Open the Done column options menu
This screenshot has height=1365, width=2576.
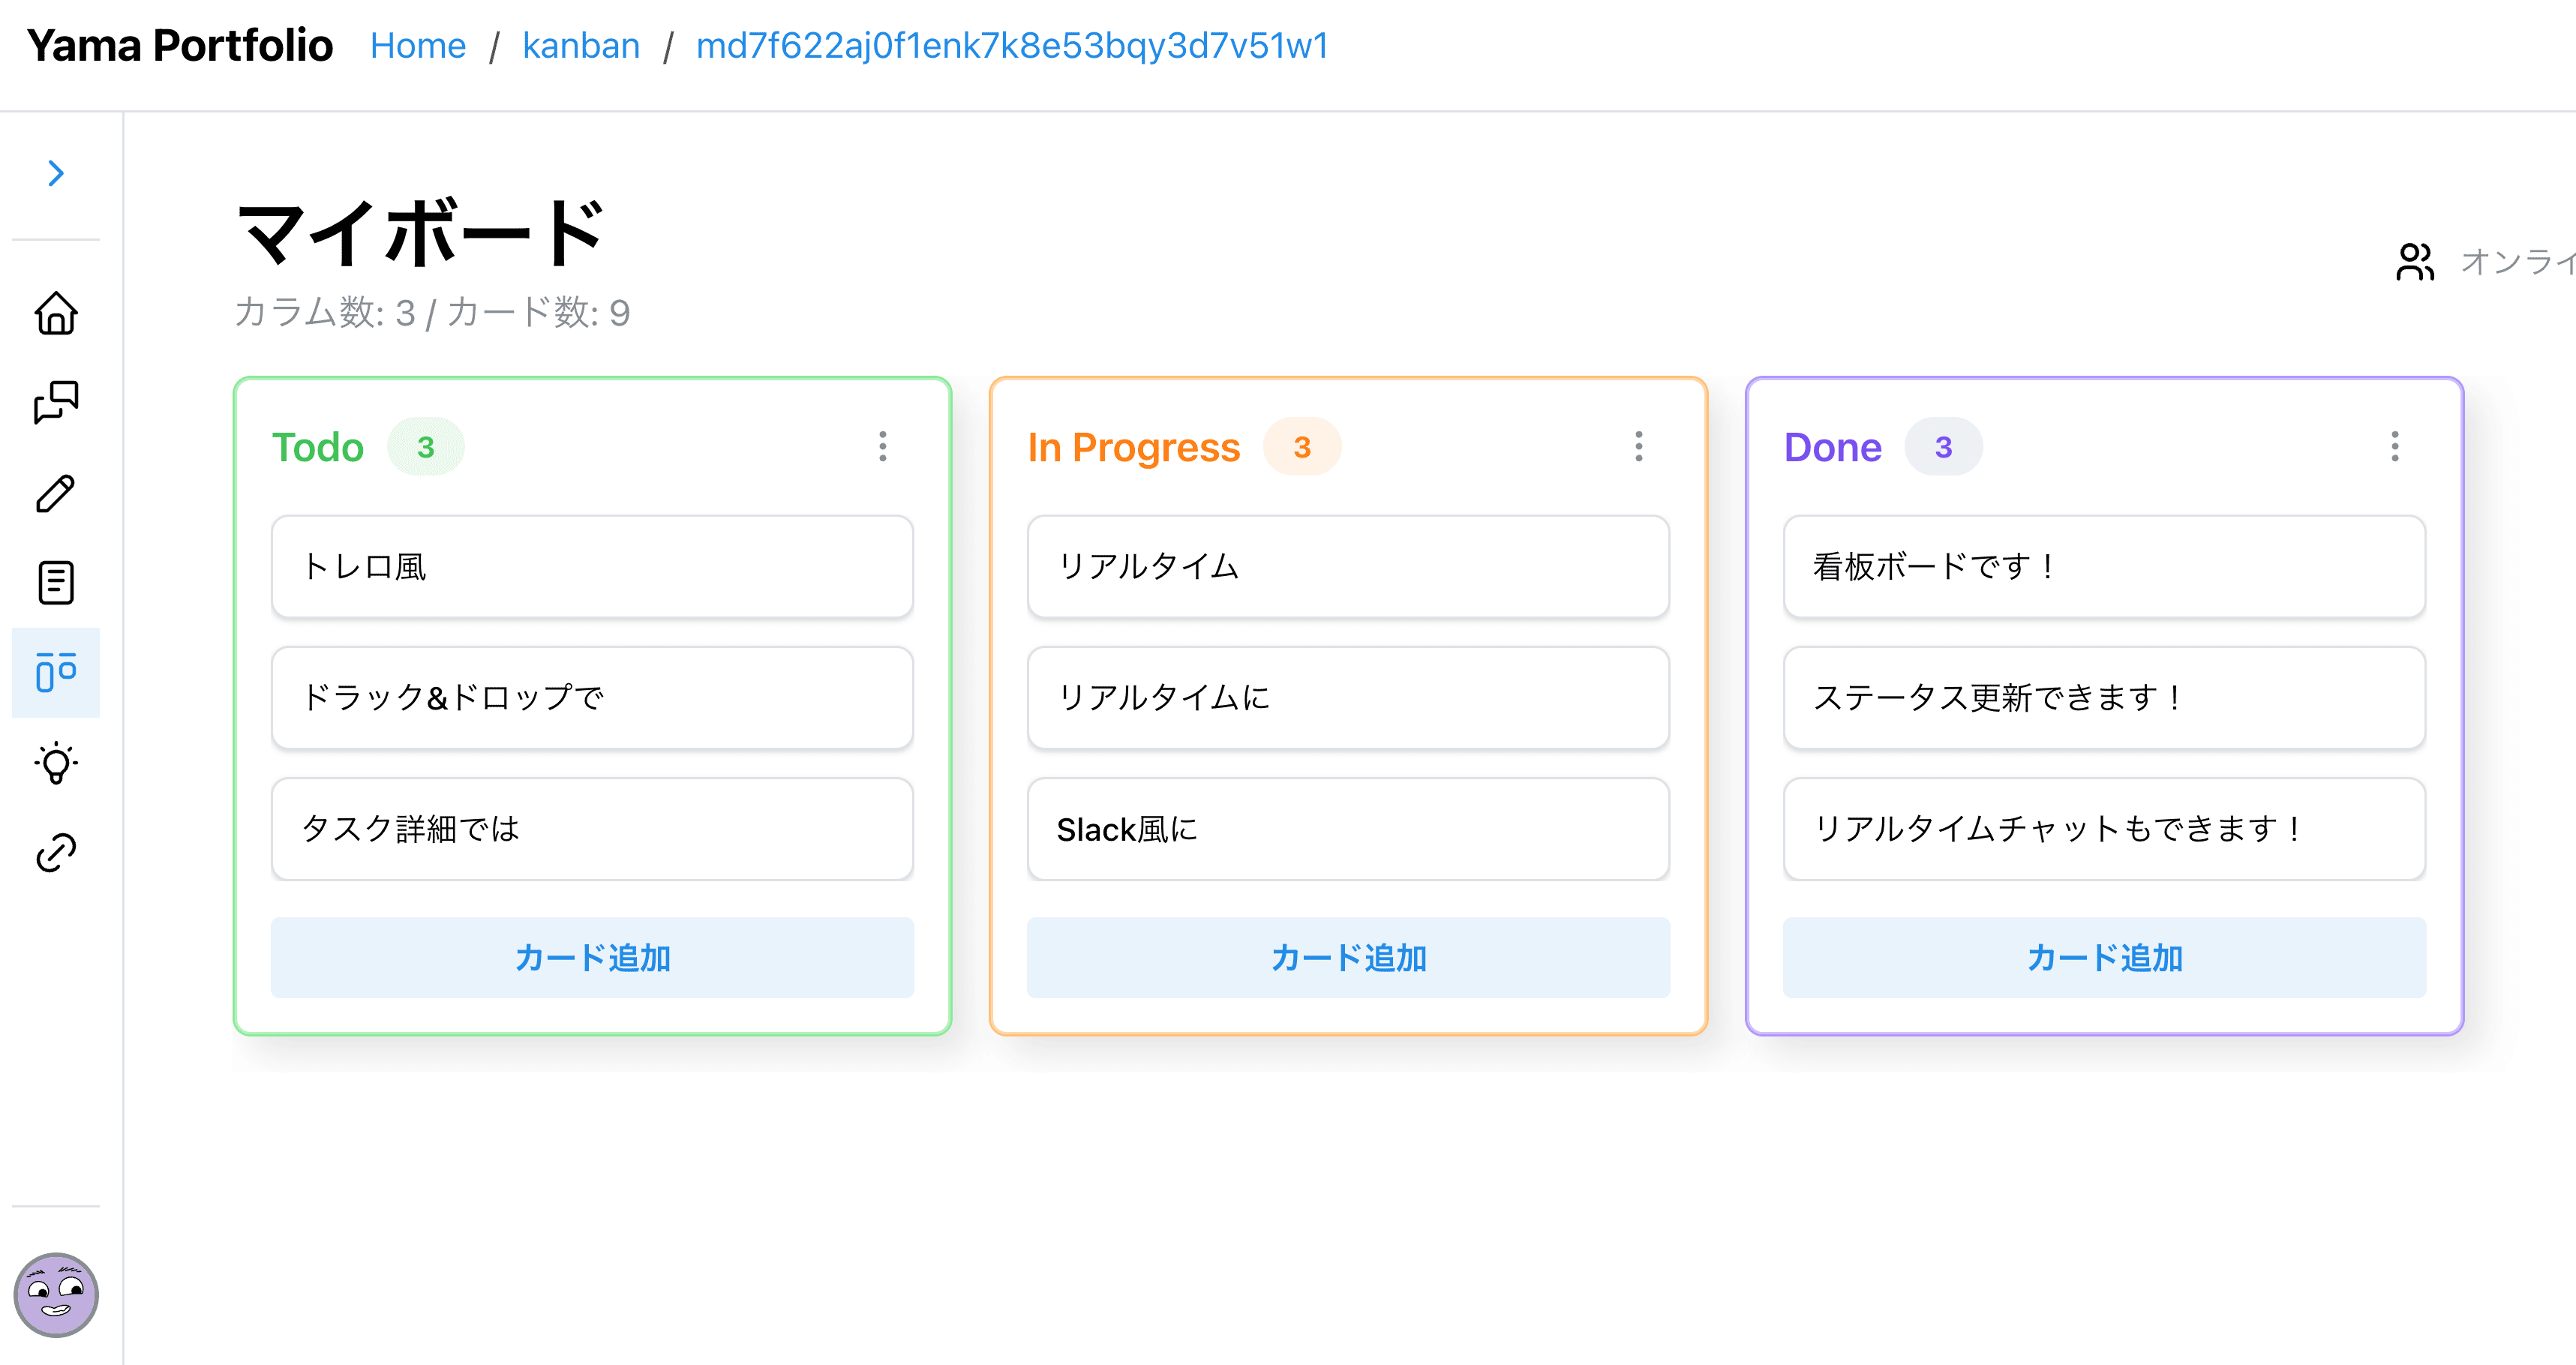point(2395,447)
